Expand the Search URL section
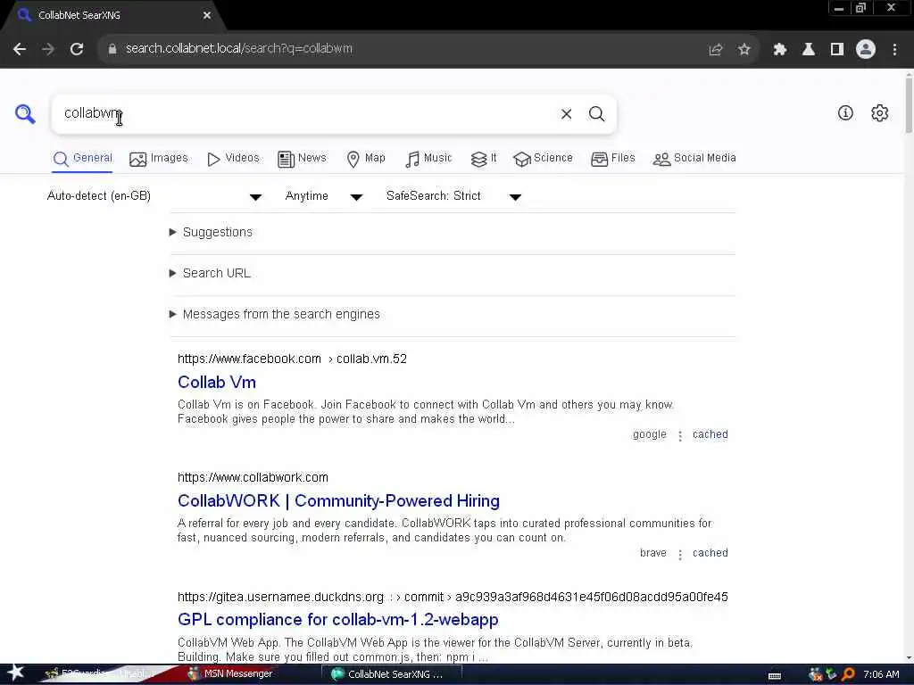This screenshot has height=685, width=914. tap(210, 273)
